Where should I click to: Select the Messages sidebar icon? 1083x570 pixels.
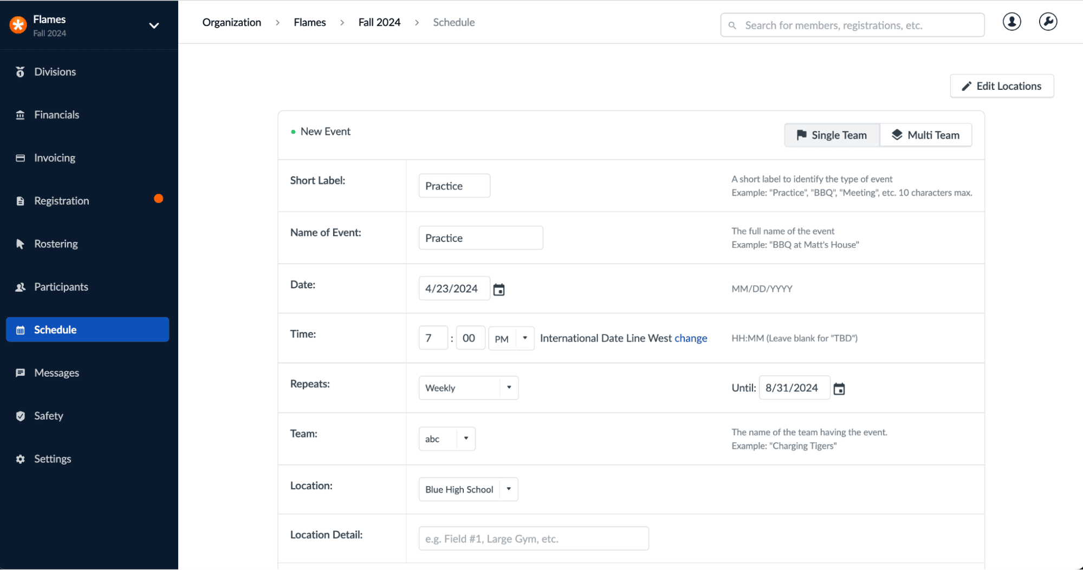(21, 372)
